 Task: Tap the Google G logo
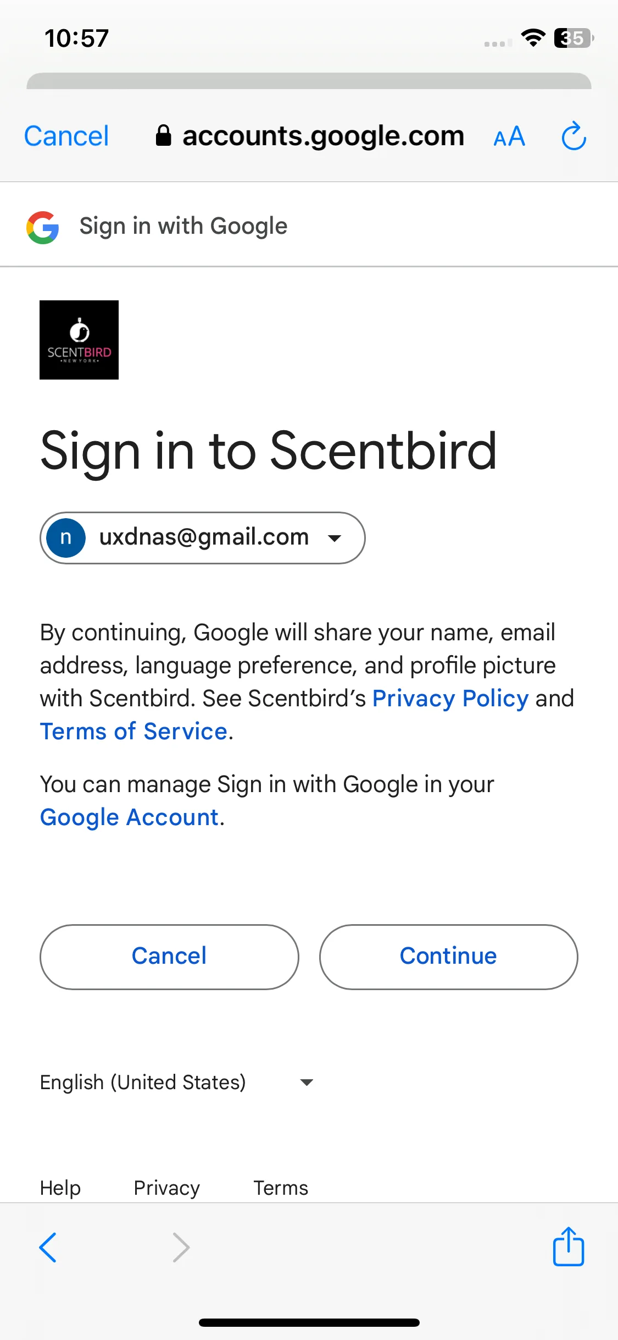point(43,227)
